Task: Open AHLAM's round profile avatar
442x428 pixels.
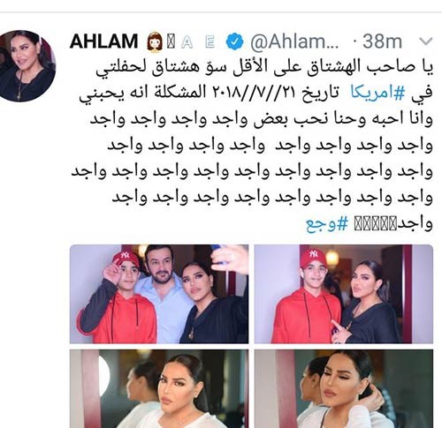Action: coord(27,66)
